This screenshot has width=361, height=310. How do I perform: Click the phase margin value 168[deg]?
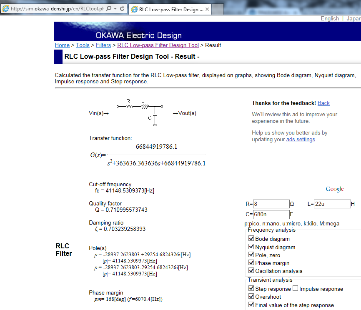[x=116, y=299]
